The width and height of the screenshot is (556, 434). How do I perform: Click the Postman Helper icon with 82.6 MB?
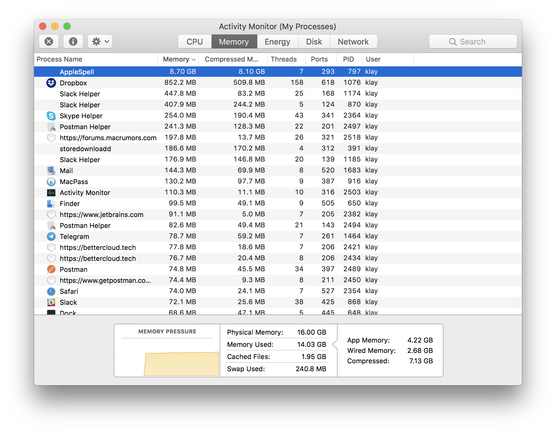51,225
